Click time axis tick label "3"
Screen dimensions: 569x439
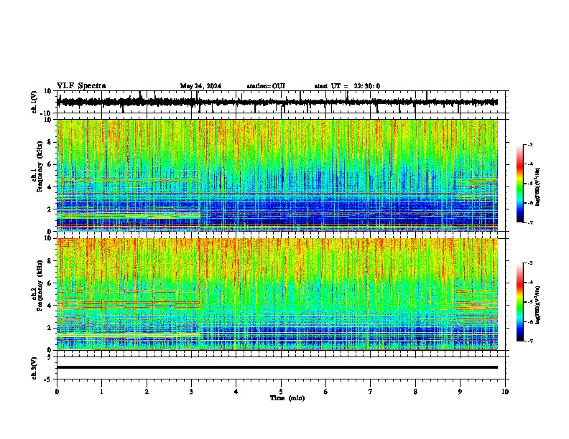[191, 392]
